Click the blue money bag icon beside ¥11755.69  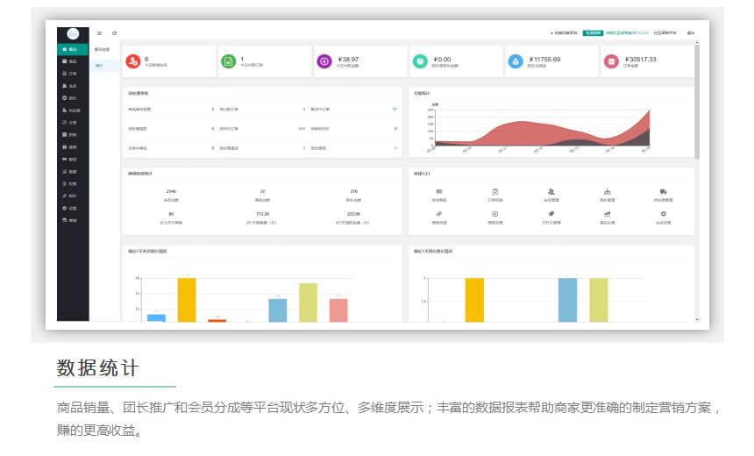[515, 61]
